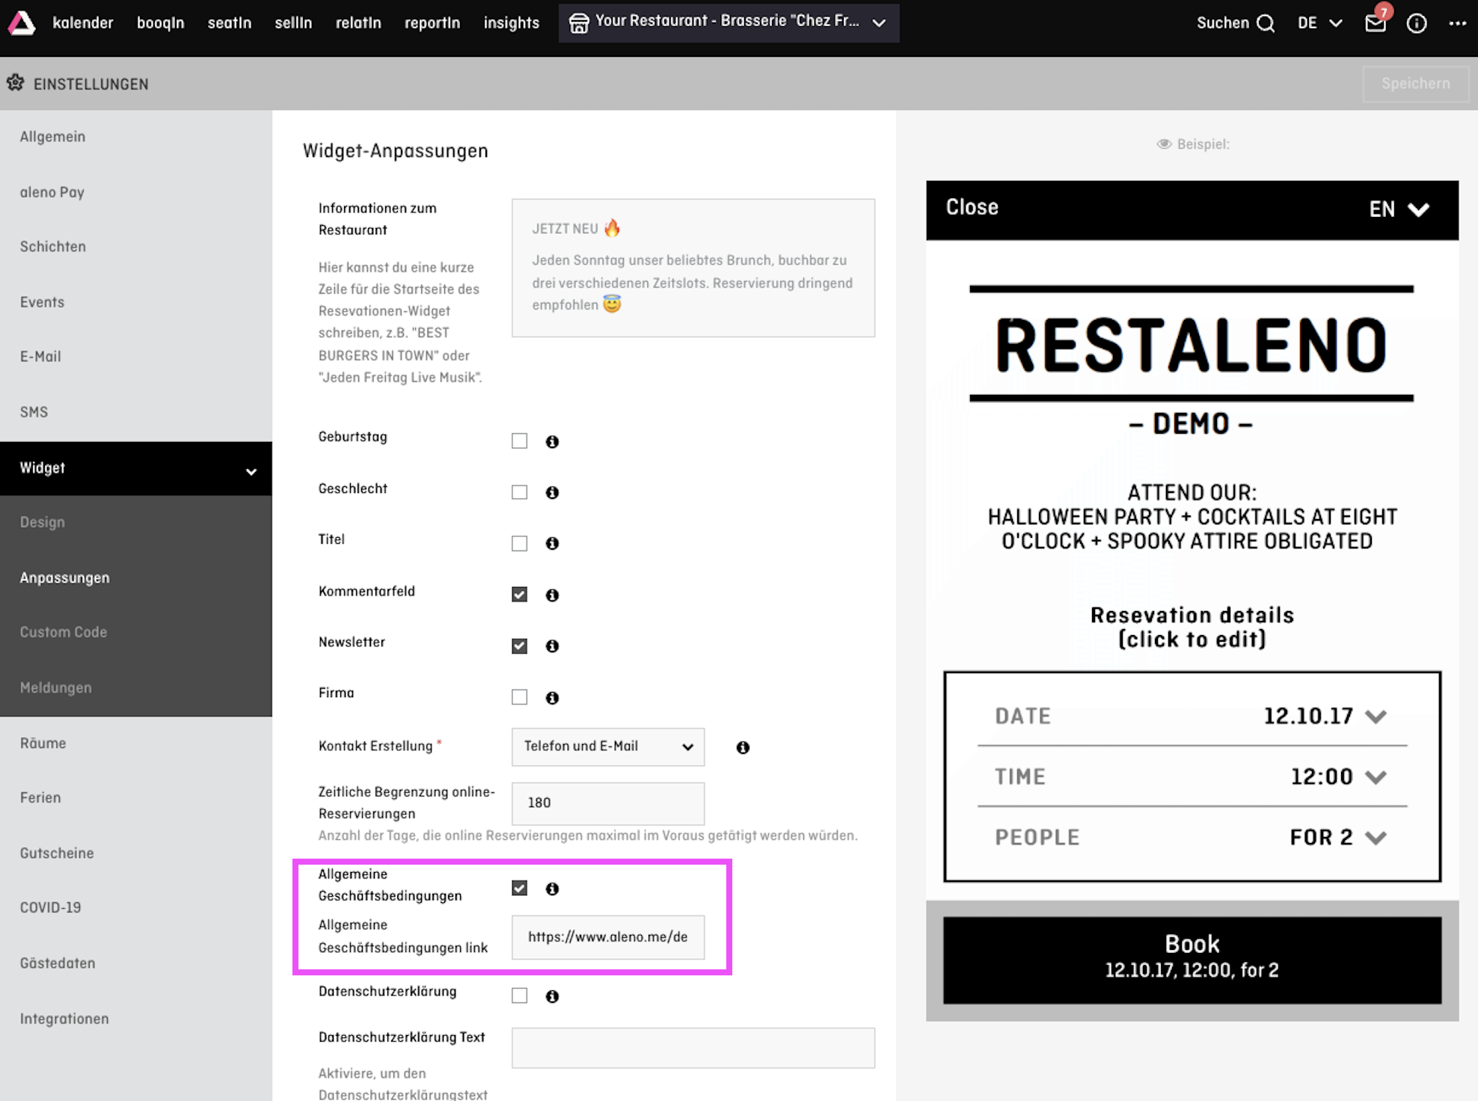Open Kontakt Erstellung dropdown

pyautogui.click(x=607, y=746)
